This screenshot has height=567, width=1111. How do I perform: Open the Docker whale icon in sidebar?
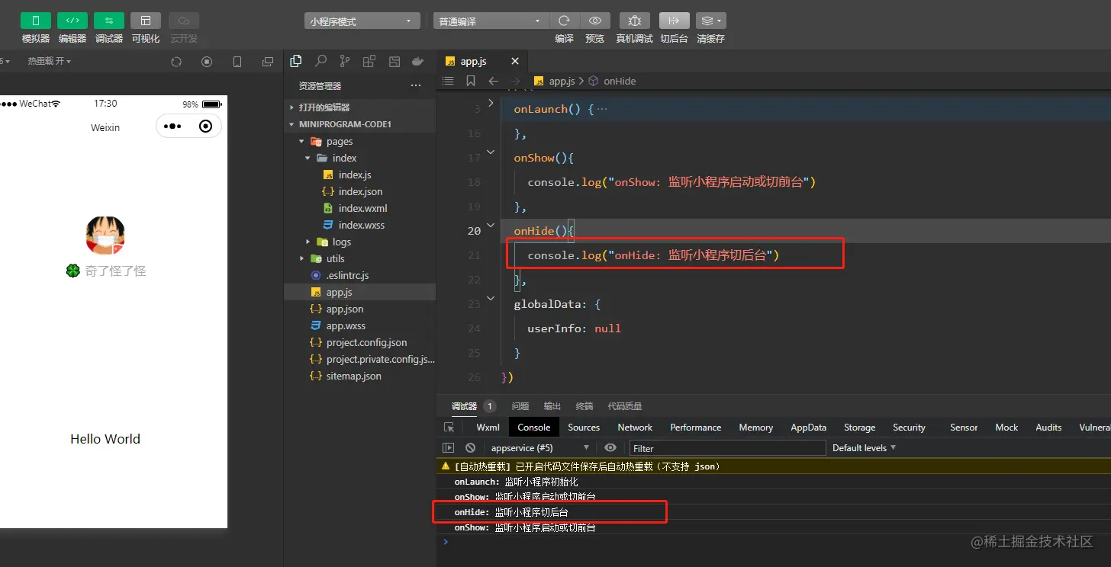(x=417, y=61)
